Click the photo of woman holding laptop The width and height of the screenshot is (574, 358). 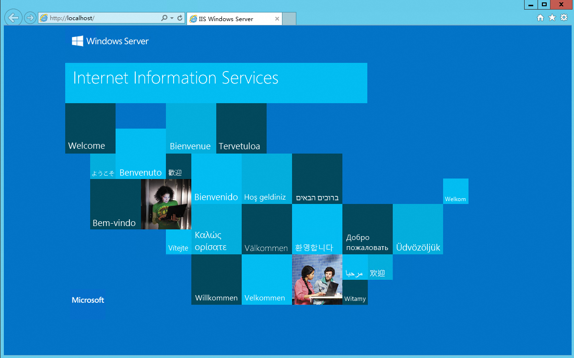tap(166, 204)
